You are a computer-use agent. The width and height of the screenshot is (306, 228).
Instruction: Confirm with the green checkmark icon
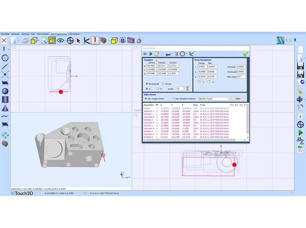tap(245, 54)
